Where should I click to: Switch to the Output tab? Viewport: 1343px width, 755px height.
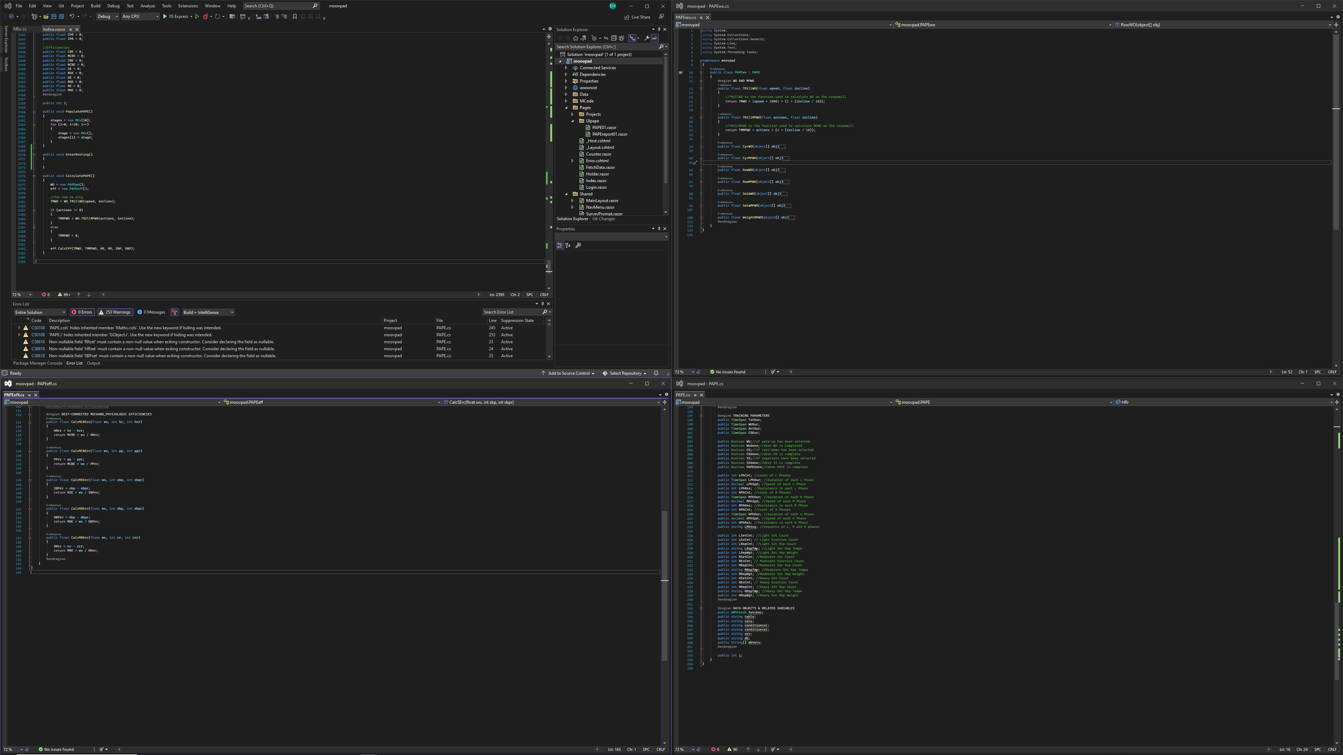93,363
